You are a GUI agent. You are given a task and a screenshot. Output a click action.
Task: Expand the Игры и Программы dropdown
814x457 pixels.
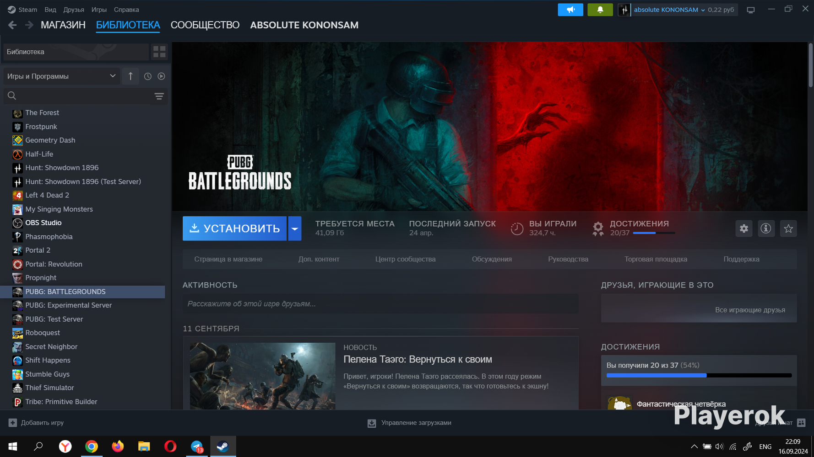(62, 76)
